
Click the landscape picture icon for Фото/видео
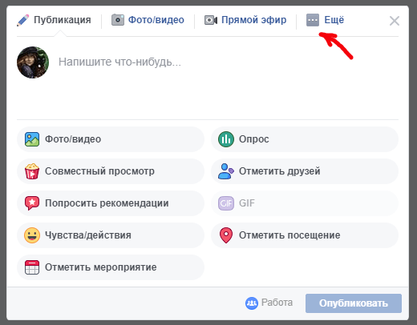coord(32,139)
